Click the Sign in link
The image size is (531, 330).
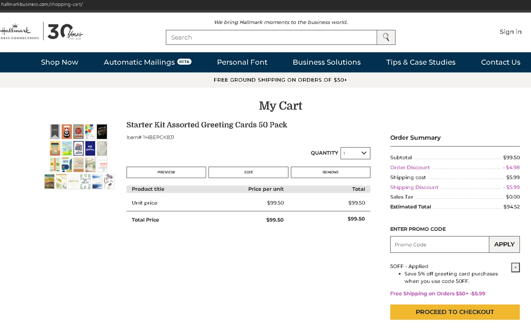[510, 32]
